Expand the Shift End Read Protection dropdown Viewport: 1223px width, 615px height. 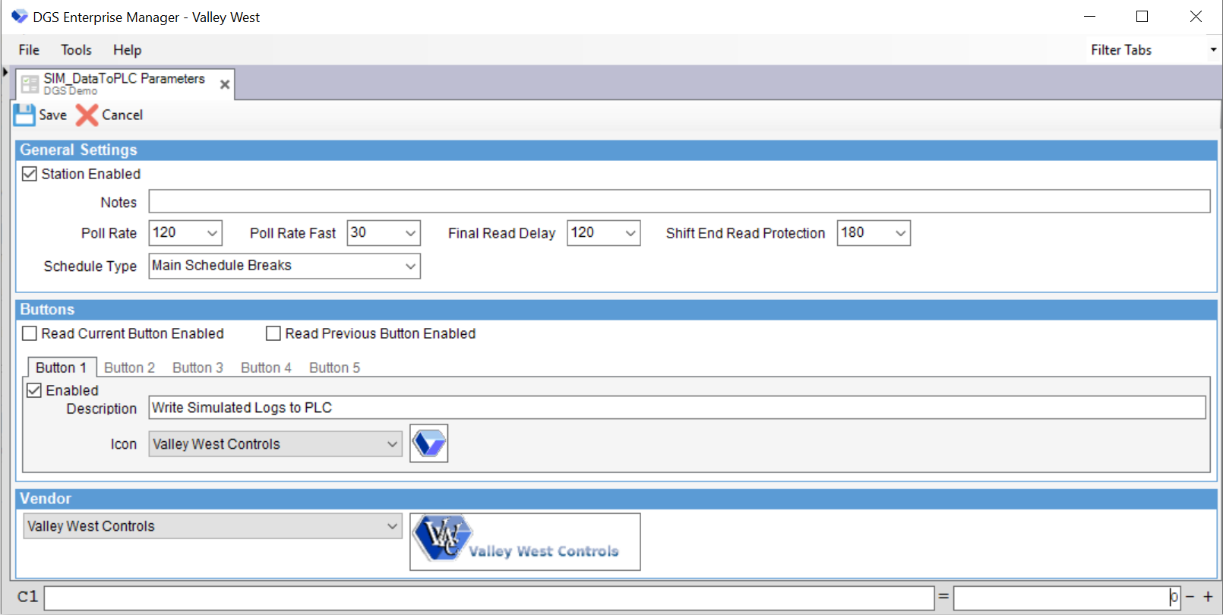[900, 233]
